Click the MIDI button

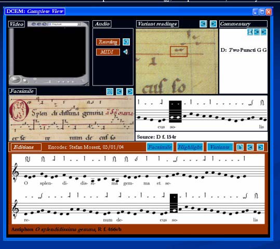108,52
